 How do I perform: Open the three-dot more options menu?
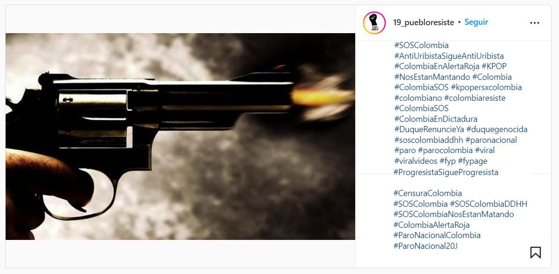[534, 23]
